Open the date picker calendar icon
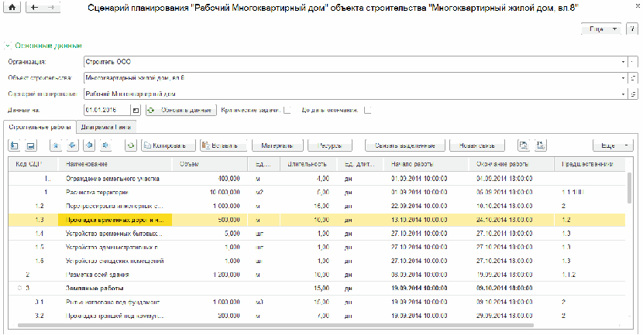643x335 pixels. (136, 111)
